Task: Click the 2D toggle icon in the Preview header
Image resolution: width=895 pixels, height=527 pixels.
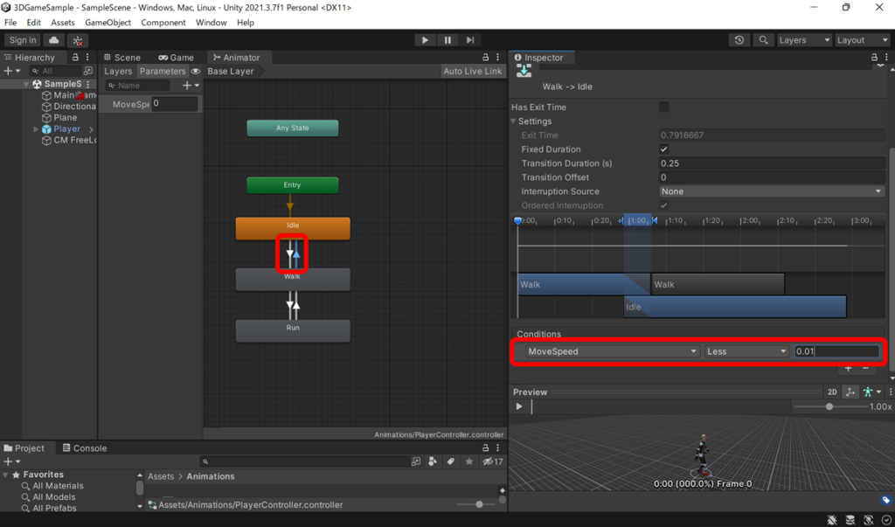Action: [832, 392]
